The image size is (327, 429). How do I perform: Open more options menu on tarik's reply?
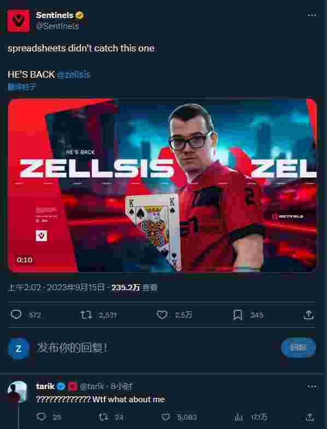point(312,386)
